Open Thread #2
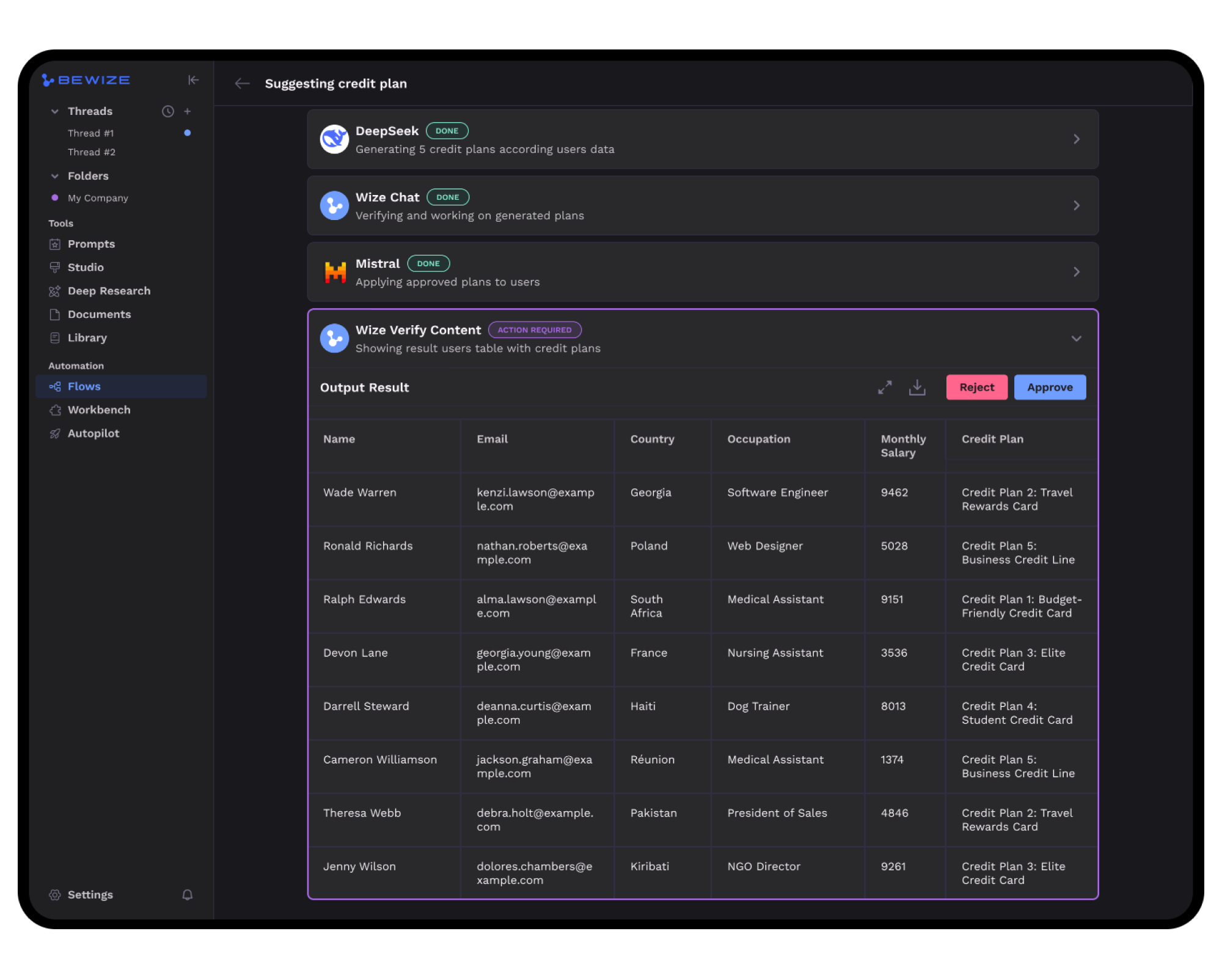The height and width of the screenshot is (978, 1222). pyautogui.click(x=92, y=152)
